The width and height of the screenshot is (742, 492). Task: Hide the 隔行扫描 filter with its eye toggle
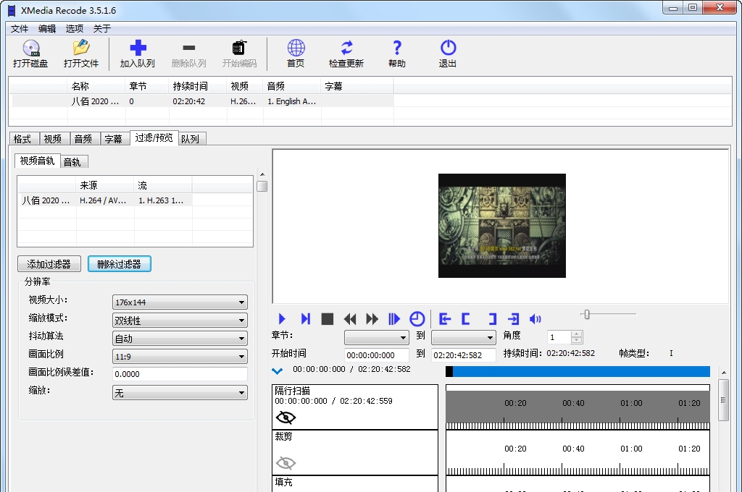(285, 417)
